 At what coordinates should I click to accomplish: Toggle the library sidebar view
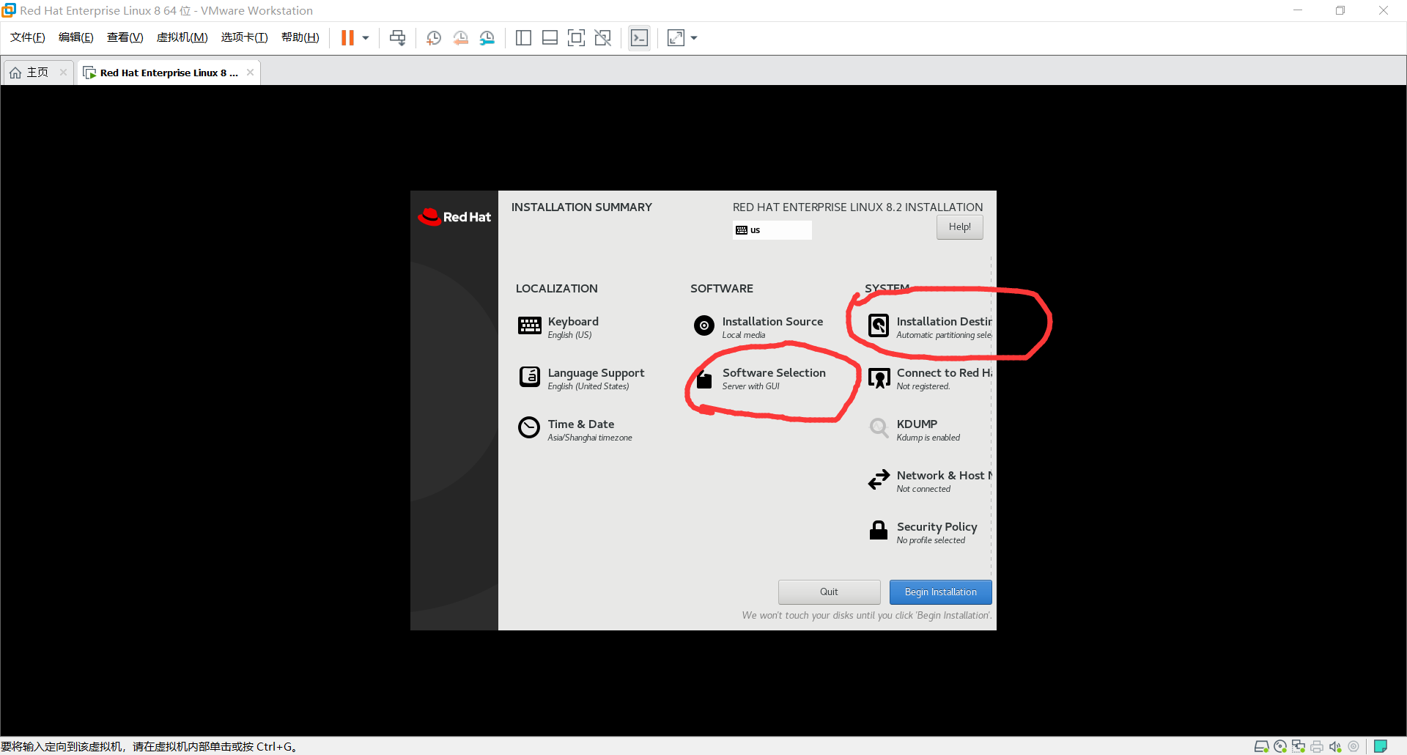tap(523, 38)
